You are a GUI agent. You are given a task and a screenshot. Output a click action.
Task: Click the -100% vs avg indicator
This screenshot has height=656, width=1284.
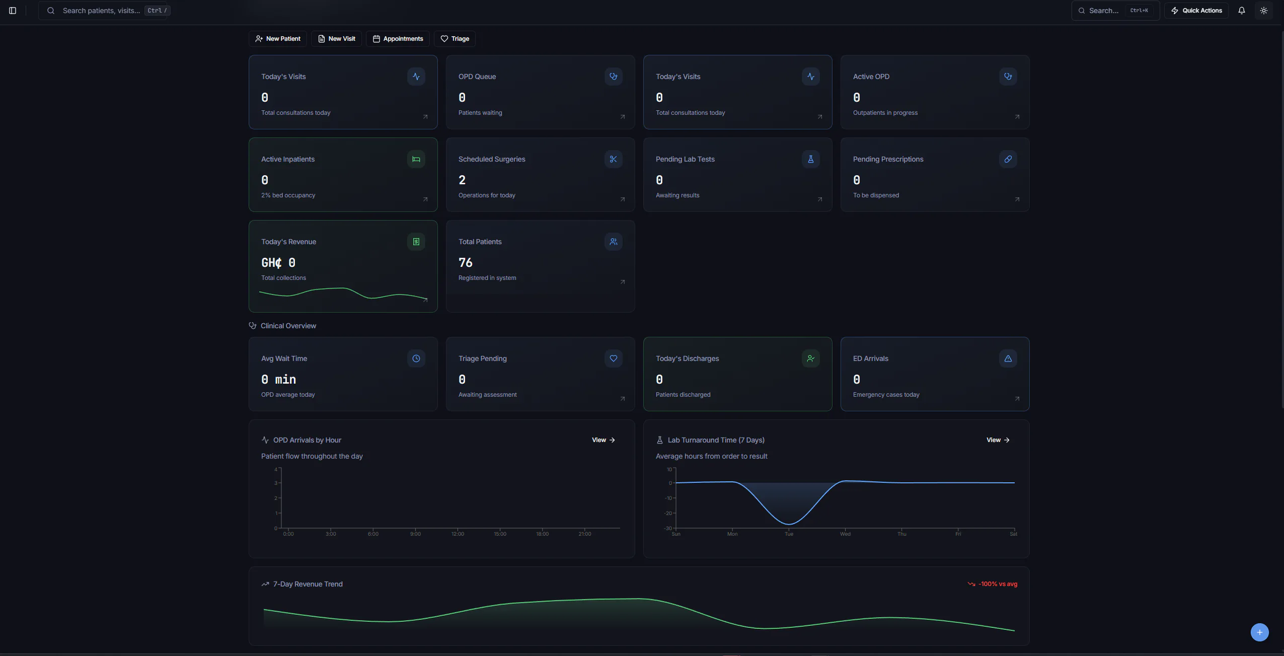993,584
